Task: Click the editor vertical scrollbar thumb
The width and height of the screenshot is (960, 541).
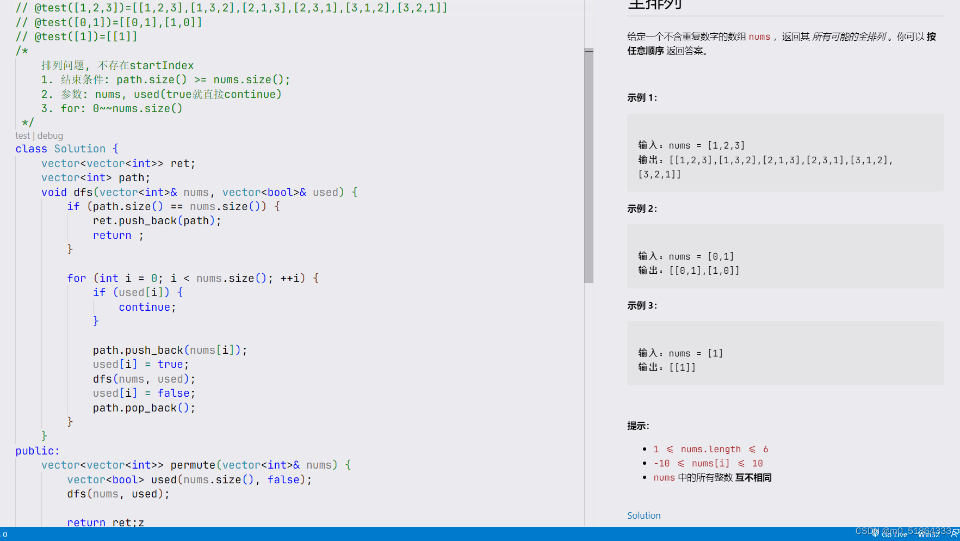Action: coord(589,166)
